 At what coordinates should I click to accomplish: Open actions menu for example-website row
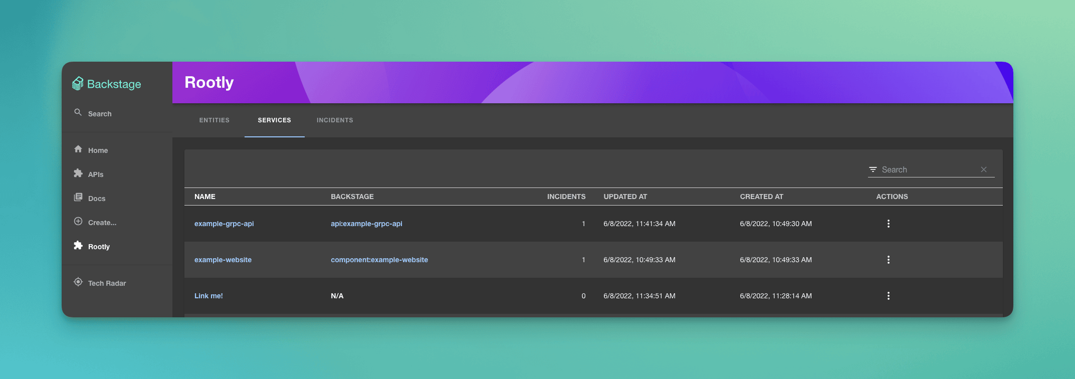point(889,260)
